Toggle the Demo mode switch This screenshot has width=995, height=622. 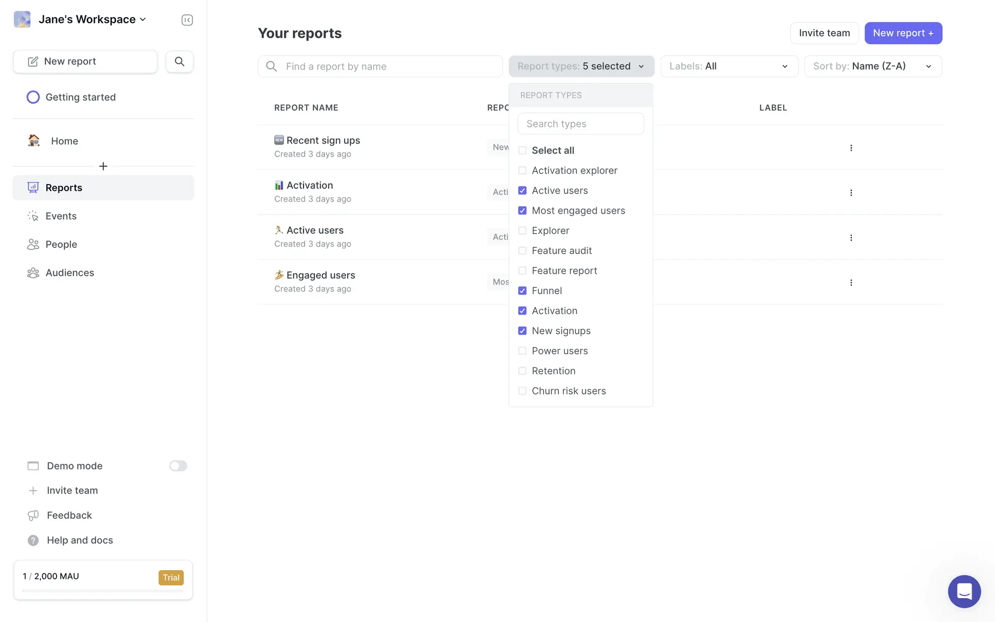pos(178,466)
